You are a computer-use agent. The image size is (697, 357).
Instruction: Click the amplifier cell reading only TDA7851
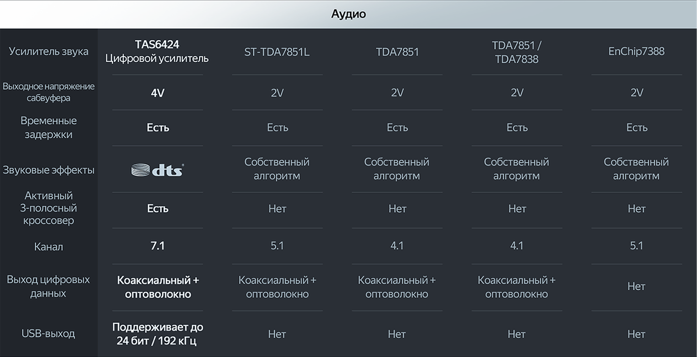pos(397,52)
